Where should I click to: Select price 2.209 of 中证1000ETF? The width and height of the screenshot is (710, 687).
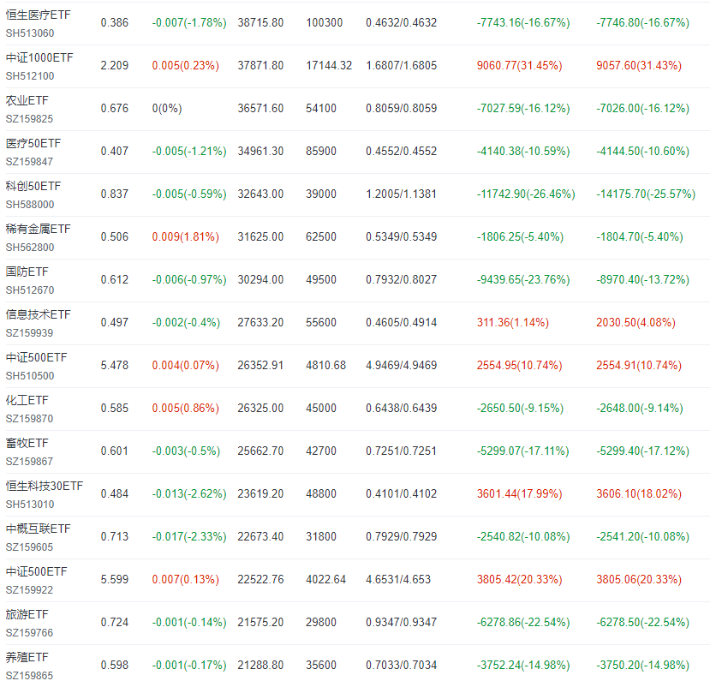click(115, 65)
